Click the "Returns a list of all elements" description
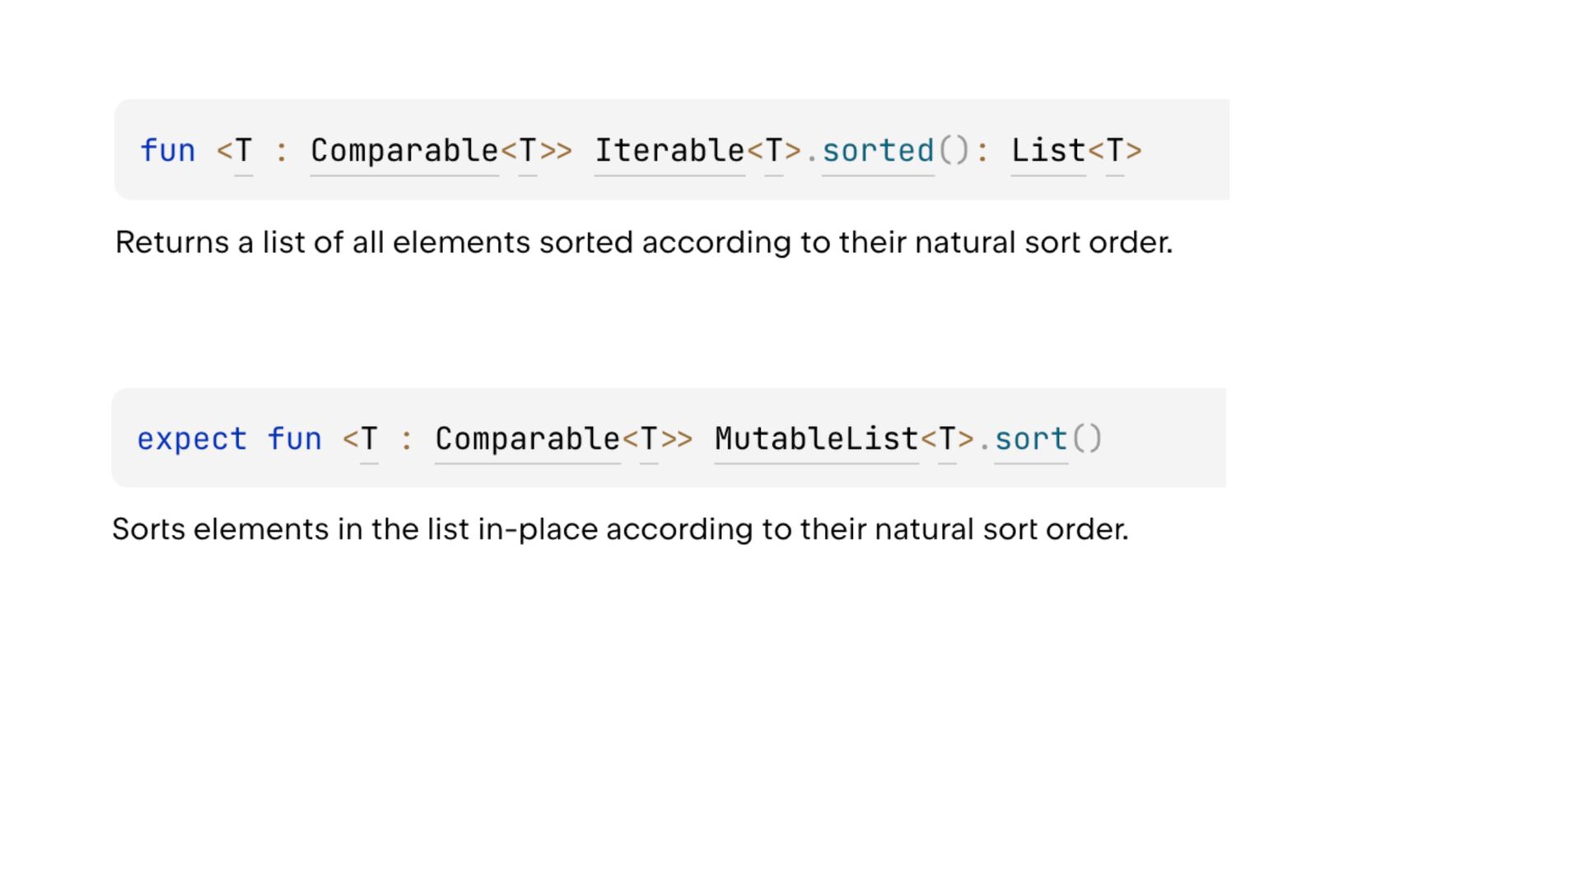Viewport: 1581px width, 889px height. pos(643,243)
